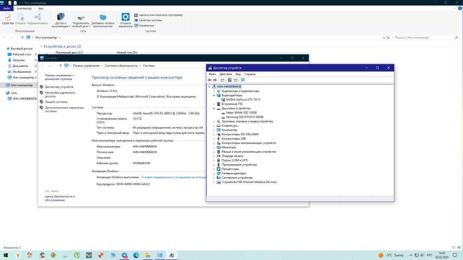
Task: Expand the Встроенное ПО node
Action: click(214, 104)
